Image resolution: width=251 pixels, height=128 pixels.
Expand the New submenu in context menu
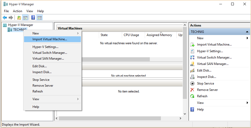pyautogui.click(x=53, y=33)
